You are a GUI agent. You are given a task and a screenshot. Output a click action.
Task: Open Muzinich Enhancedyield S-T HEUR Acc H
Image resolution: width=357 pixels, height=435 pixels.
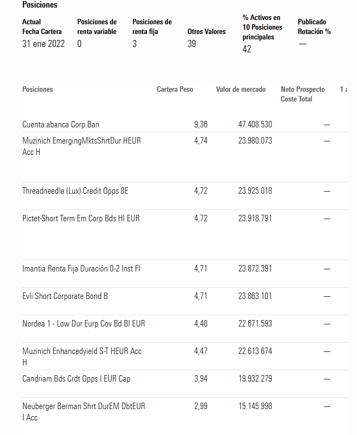coord(82,357)
